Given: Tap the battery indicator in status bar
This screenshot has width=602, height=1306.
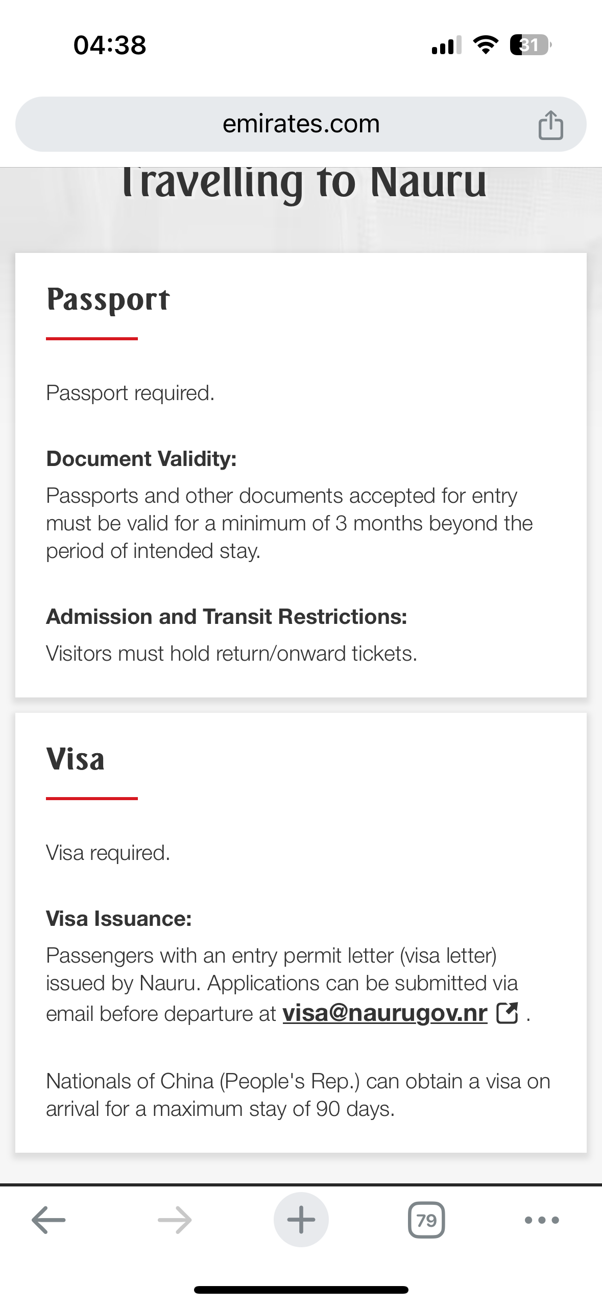Looking at the screenshot, I should coord(531,45).
